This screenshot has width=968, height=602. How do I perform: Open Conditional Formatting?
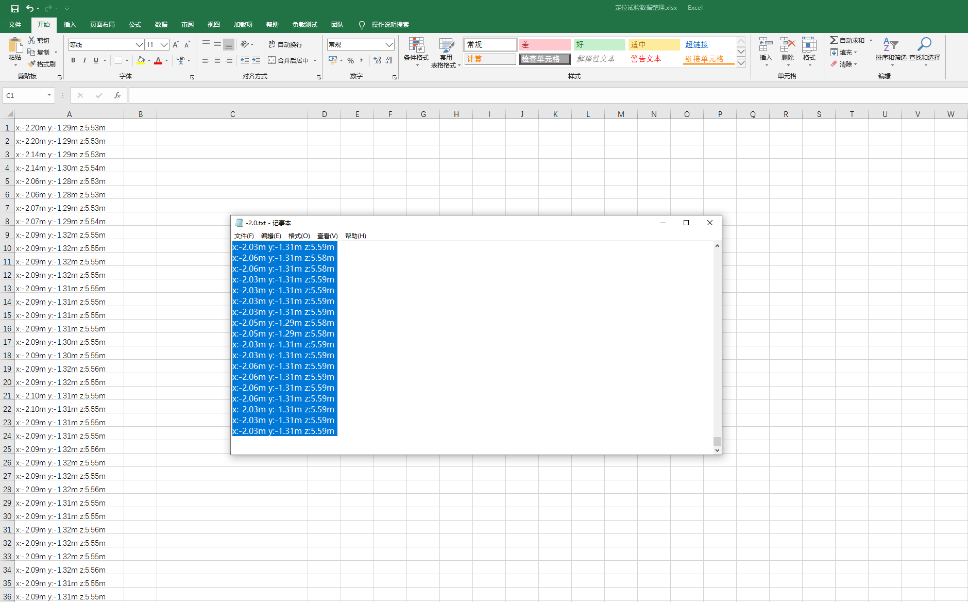point(416,52)
